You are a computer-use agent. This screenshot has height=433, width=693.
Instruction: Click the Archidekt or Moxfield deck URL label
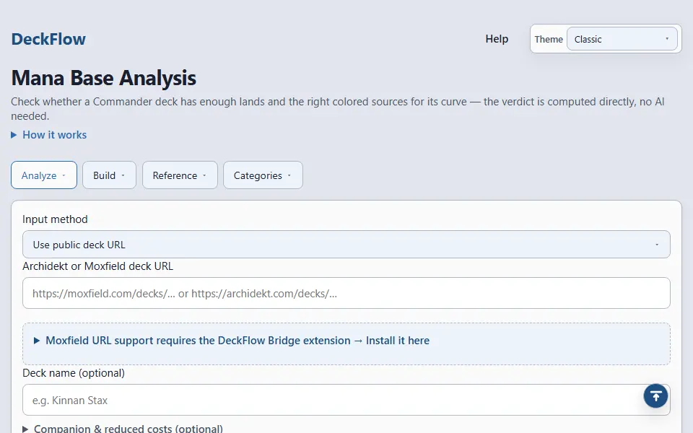97,266
